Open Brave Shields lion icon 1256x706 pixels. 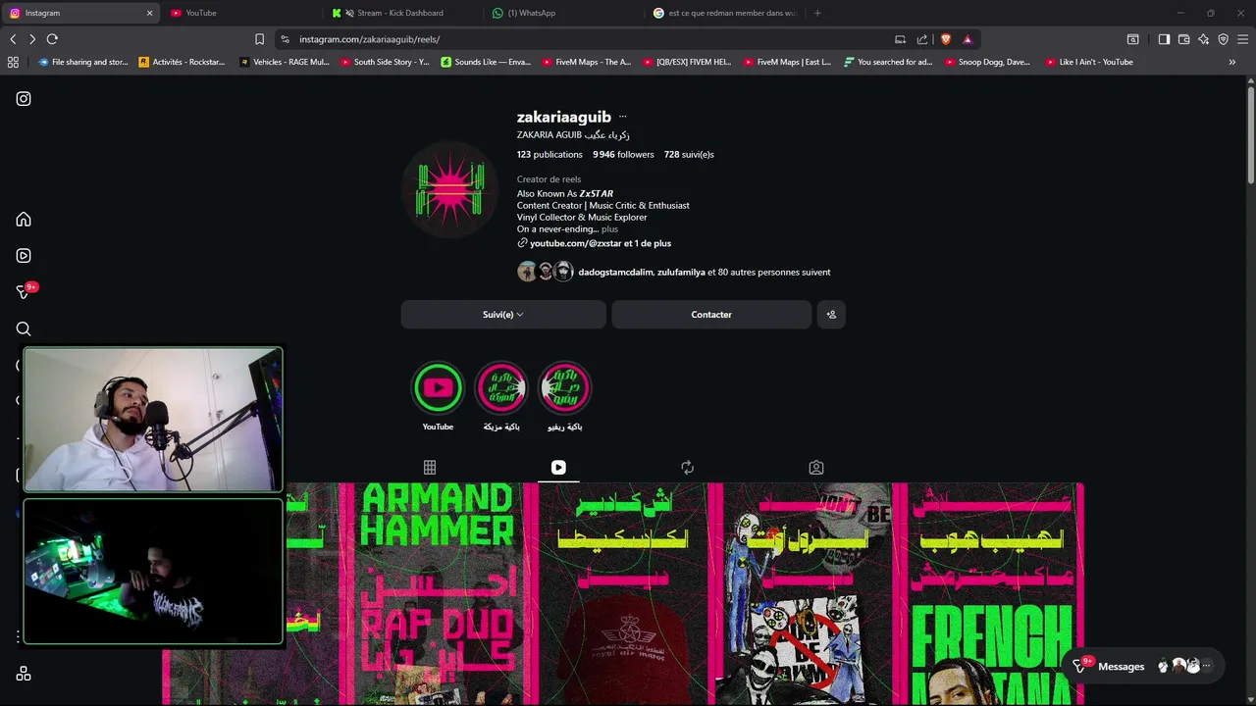click(946, 39)
